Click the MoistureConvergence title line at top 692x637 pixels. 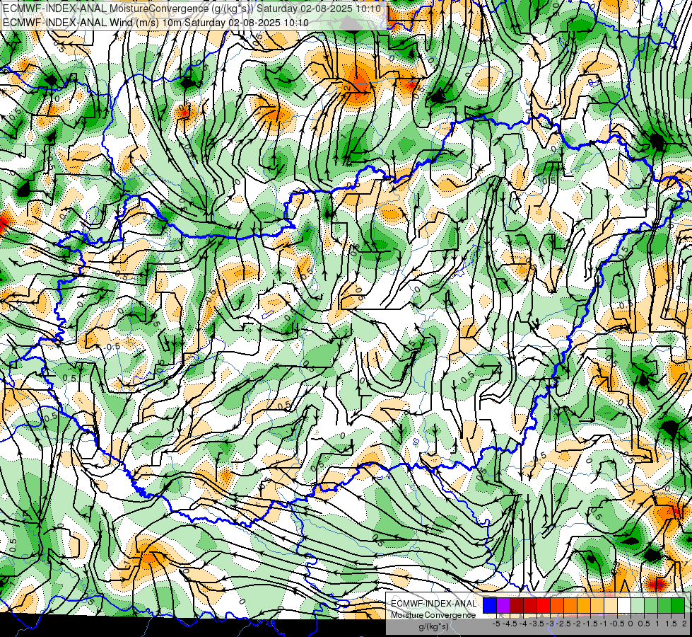click(192, 8)
